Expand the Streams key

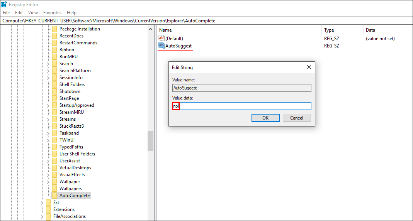tap(48, 119)
